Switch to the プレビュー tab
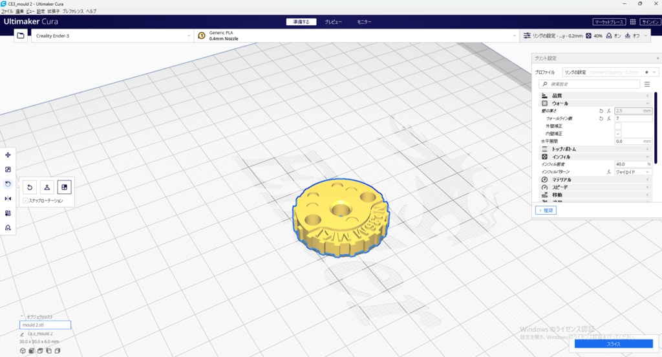 pos(333,22)
